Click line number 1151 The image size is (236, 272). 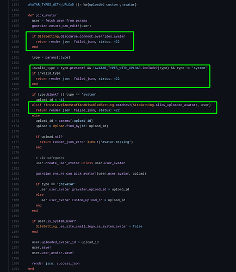(15, 5)
